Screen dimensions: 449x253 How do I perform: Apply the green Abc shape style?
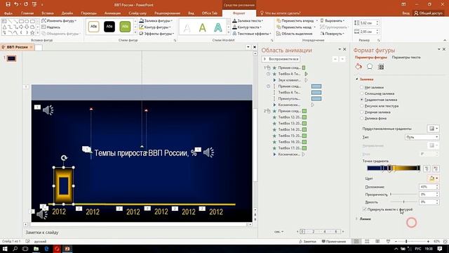(x=125, y=27)
